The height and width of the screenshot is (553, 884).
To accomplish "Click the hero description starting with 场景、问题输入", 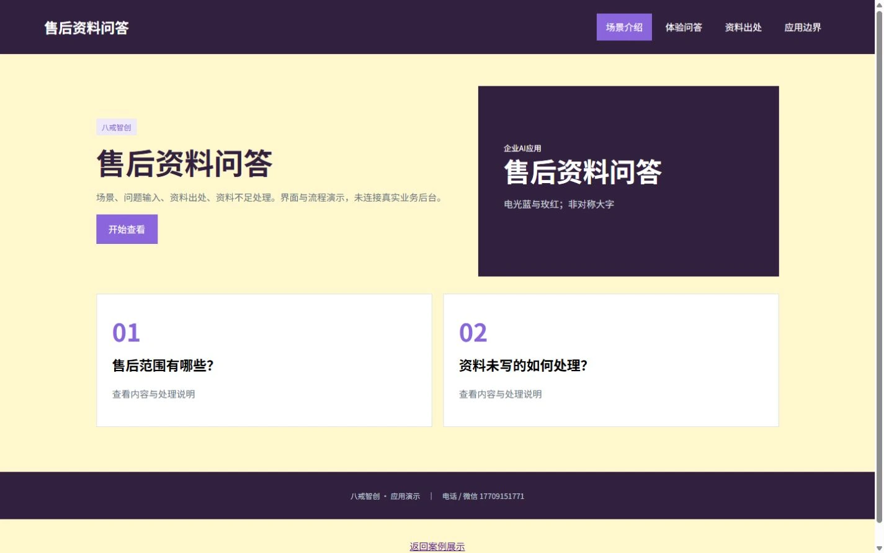I will click(x=271, y=197).
